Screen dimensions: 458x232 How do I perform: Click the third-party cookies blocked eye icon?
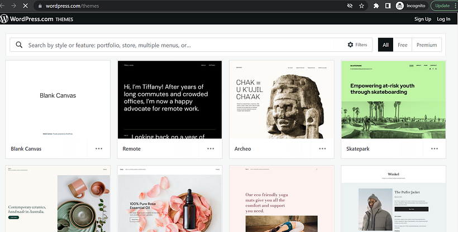[x=350, y=6]
